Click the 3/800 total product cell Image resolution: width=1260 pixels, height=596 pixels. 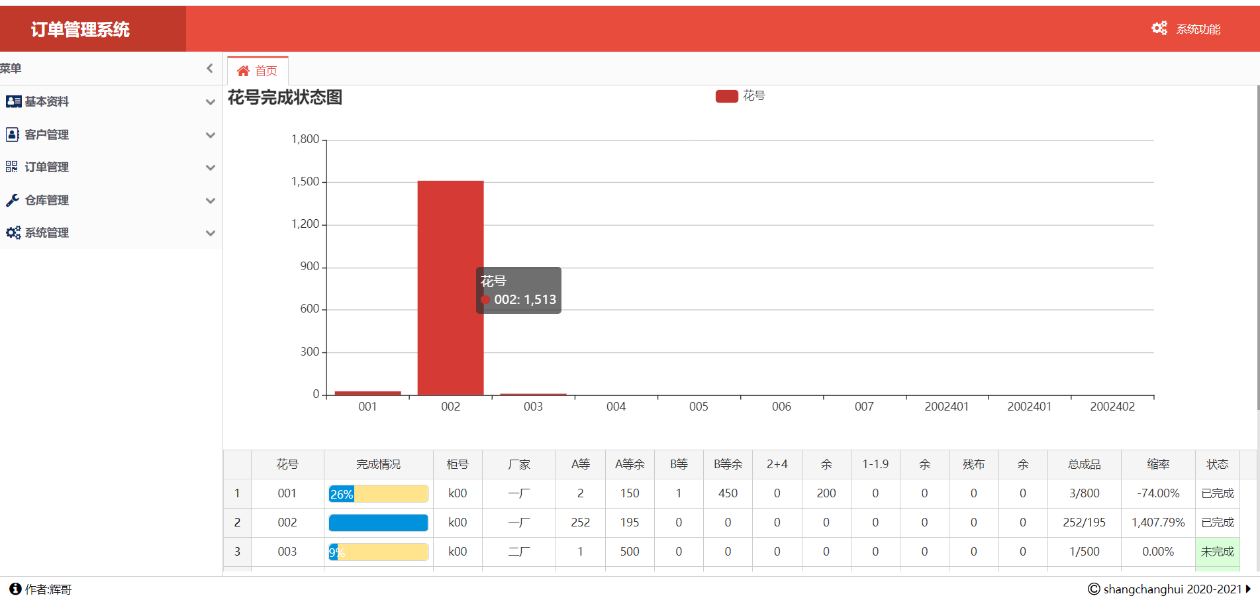[1085, 493]
